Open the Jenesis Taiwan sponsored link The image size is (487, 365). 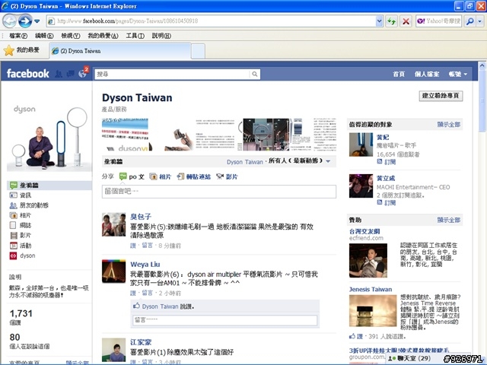(x=371, y=289)
